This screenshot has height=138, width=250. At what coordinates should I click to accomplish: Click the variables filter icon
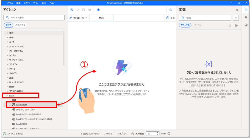point(236,18)
